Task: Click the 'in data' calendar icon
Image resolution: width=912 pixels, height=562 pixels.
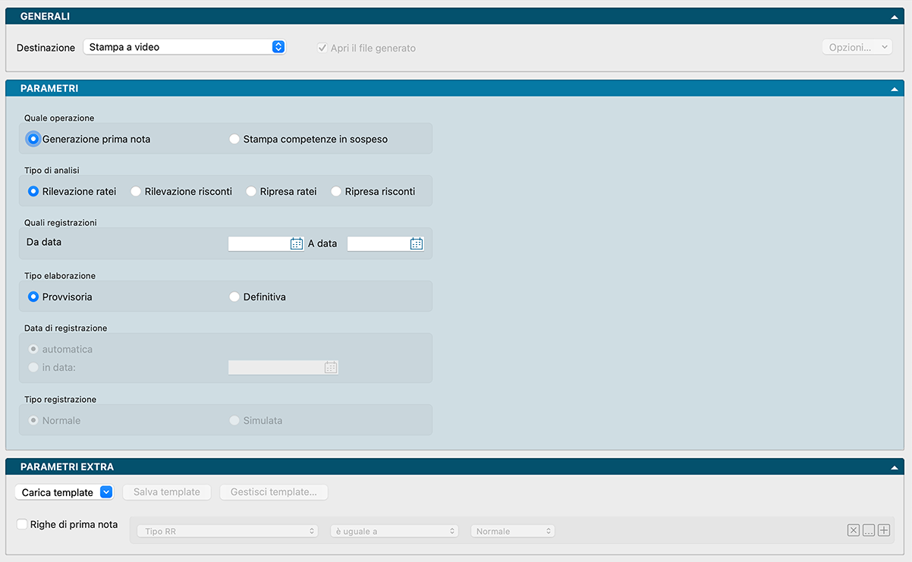Action: 331,367
